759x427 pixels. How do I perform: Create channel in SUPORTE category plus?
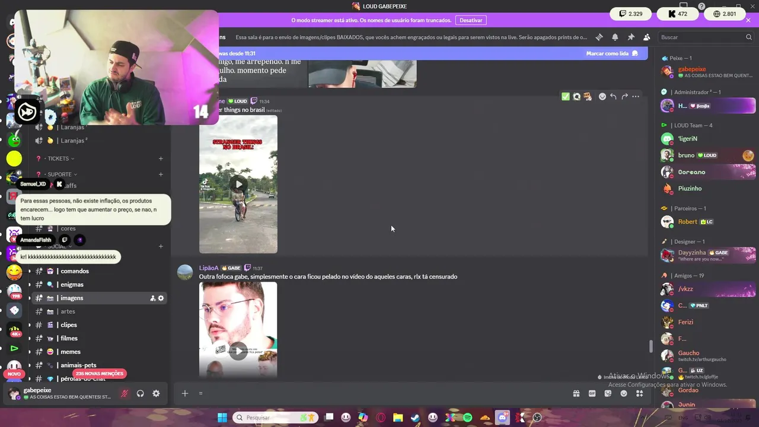[x=161, y=174]
